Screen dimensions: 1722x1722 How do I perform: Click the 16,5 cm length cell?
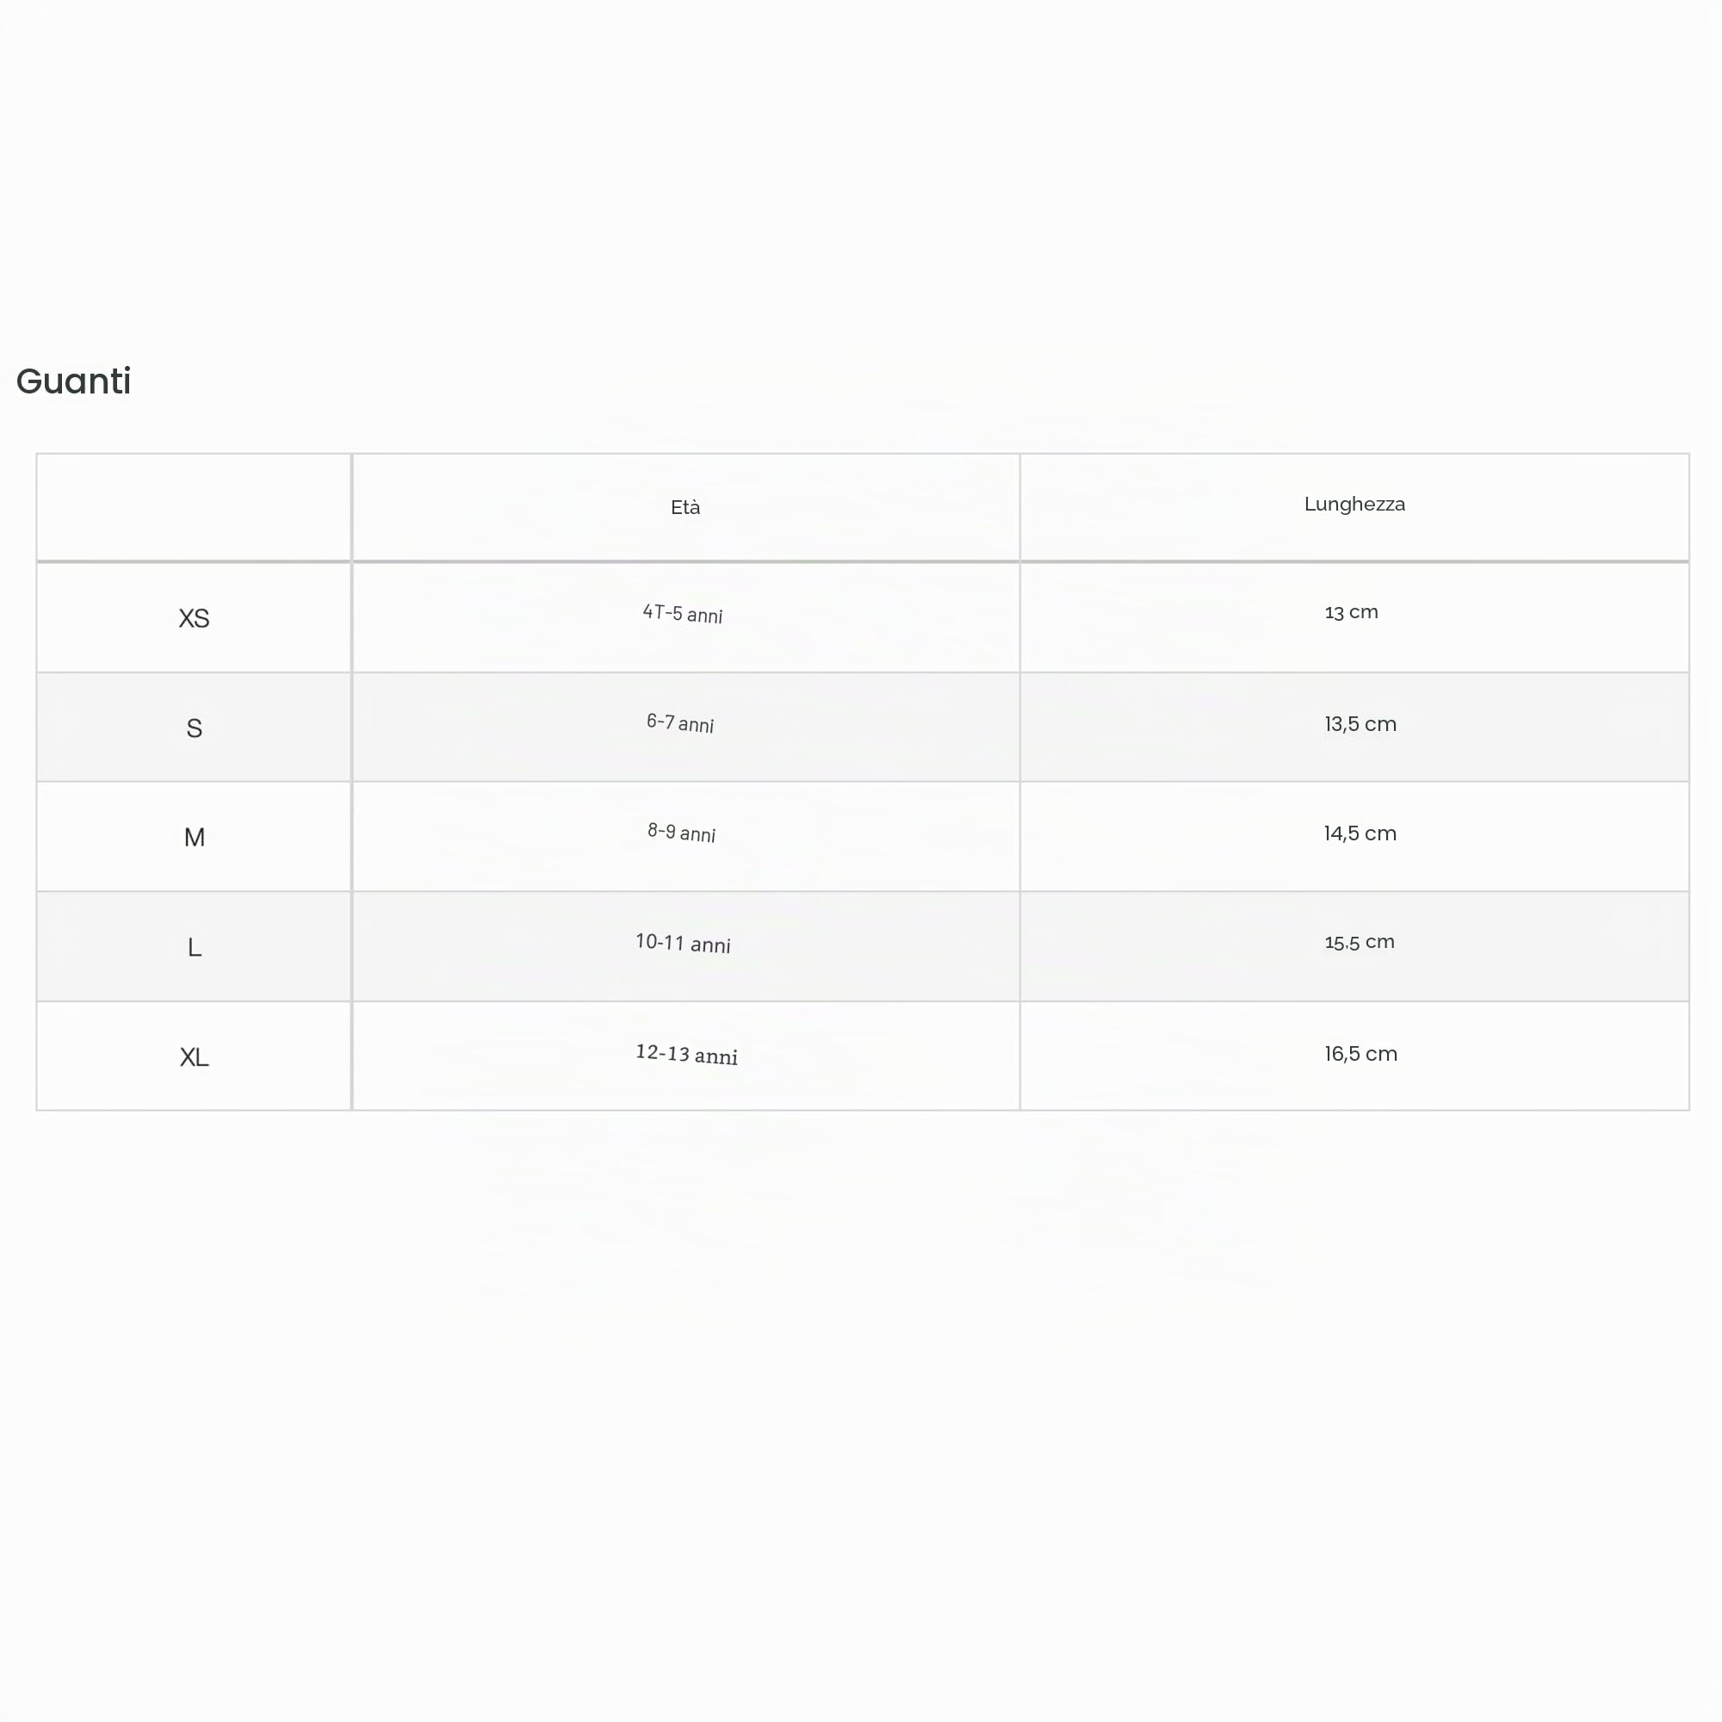click(x=1361, y=1054)
